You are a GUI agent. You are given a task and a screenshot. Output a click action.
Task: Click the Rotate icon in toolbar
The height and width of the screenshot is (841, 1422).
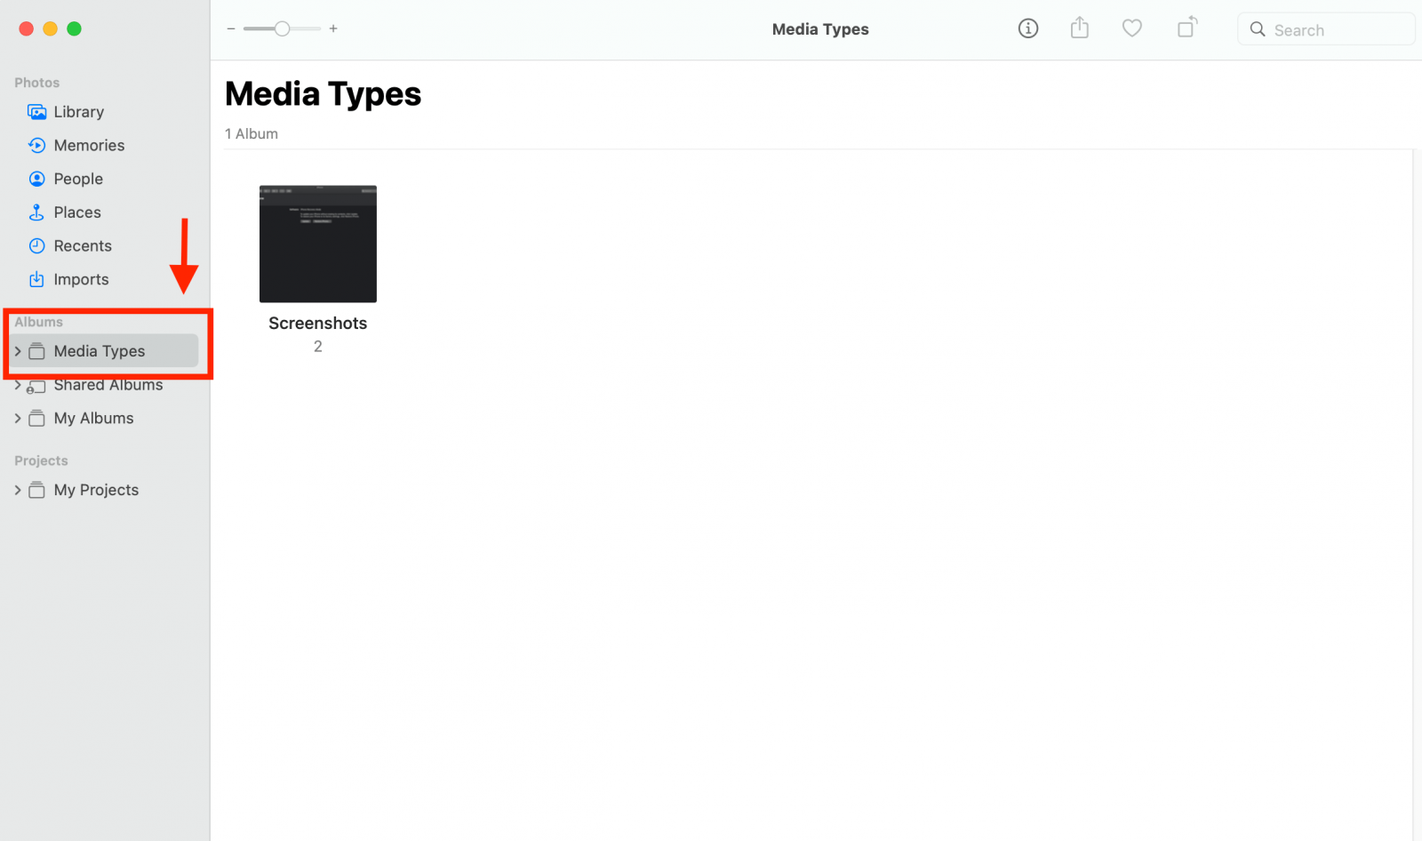coord(1186,28)
